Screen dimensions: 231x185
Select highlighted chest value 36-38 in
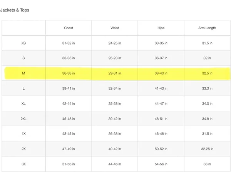click(69, 73)
